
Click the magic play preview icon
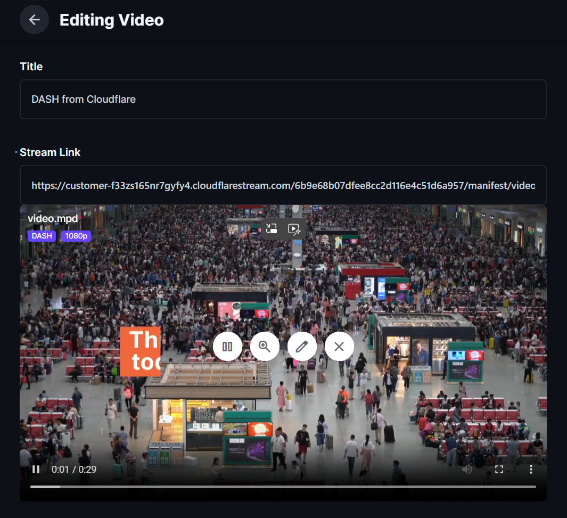294,228
